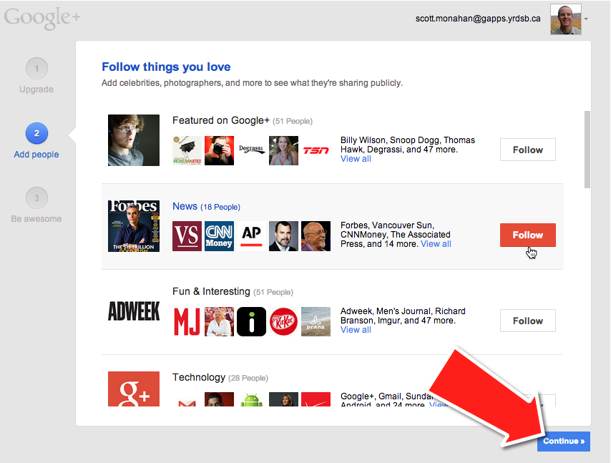Click the green Android robot icon
The image size is (611, 463).
point(251,400)
